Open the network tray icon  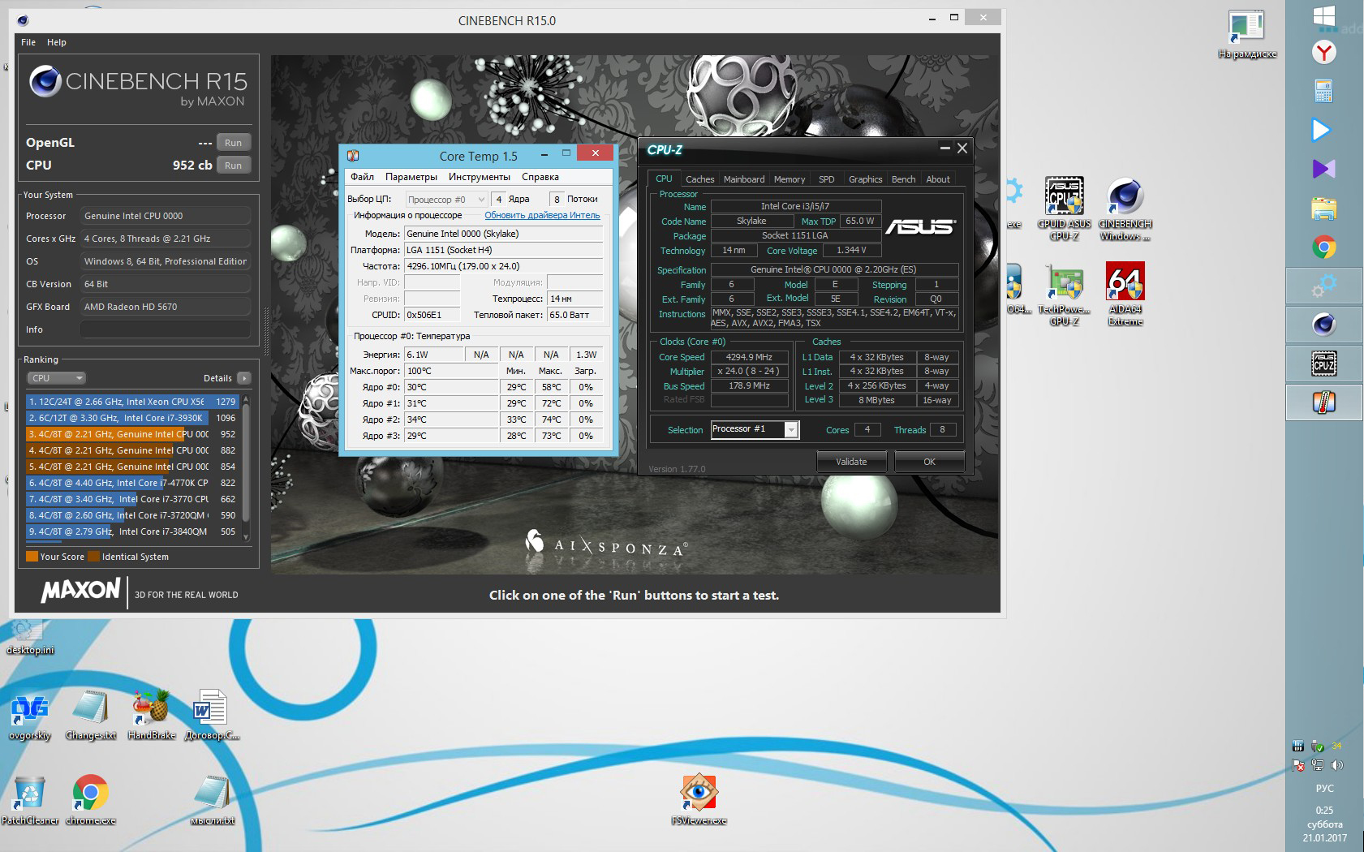coord(1318,764)
